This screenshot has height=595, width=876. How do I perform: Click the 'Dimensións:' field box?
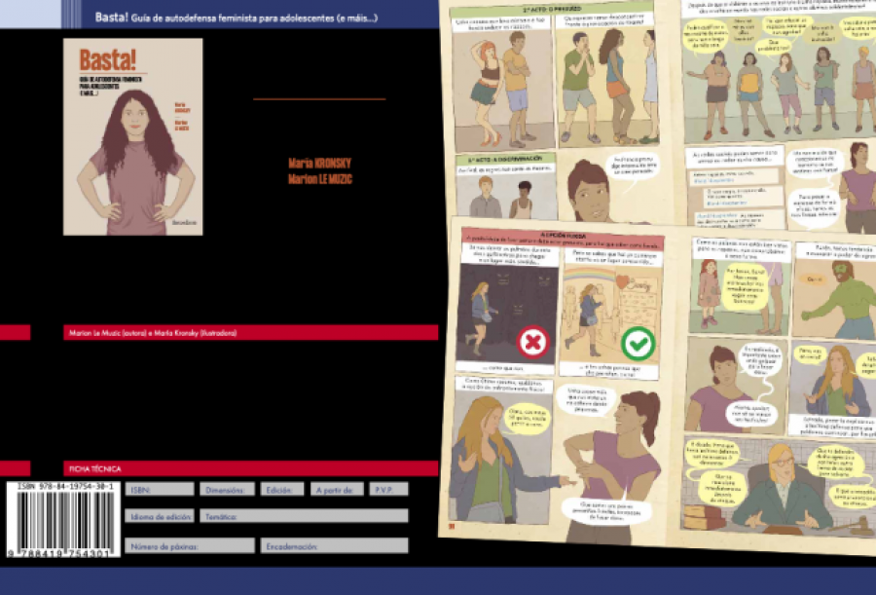tap(228, 489)
